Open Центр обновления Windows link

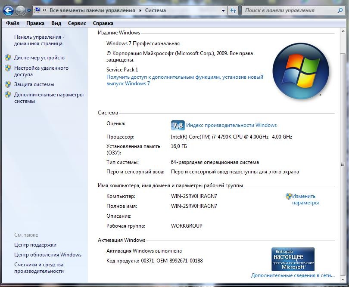pyautogui.click(x=48, y=255)
